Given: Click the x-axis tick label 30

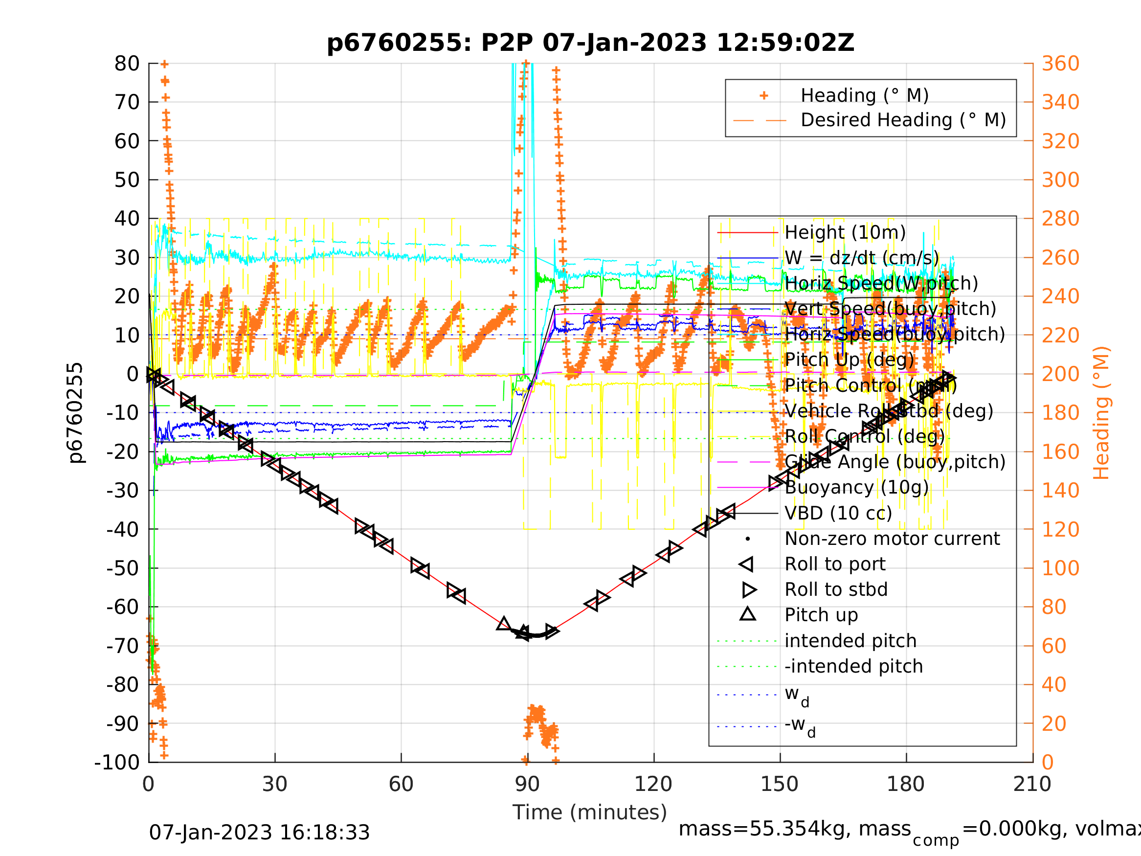Looking at the screenshot, I should 274,784.
